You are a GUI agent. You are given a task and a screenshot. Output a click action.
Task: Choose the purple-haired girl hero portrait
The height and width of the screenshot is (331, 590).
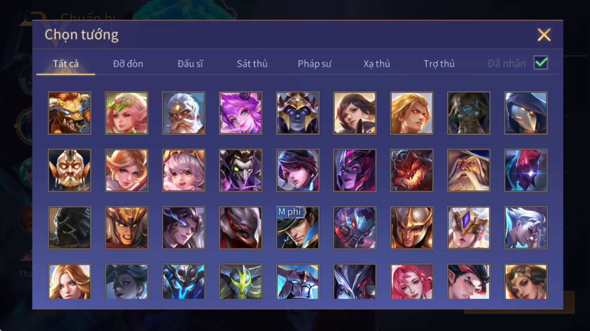point(241,113)
